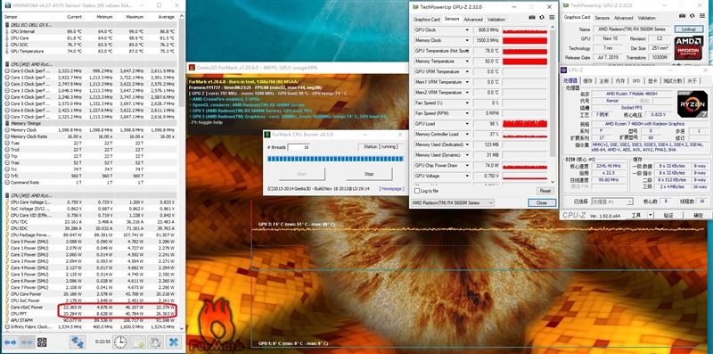The width and height of the screenshot is (713, 354).
Task: Select Advanced tab in GPU-Z Sensors window
Action: [x=473, y=20]
